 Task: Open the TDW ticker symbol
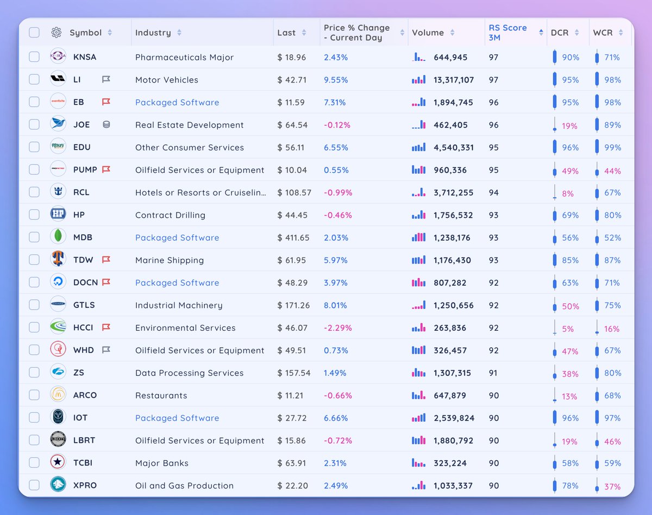(x=83, y=260)
